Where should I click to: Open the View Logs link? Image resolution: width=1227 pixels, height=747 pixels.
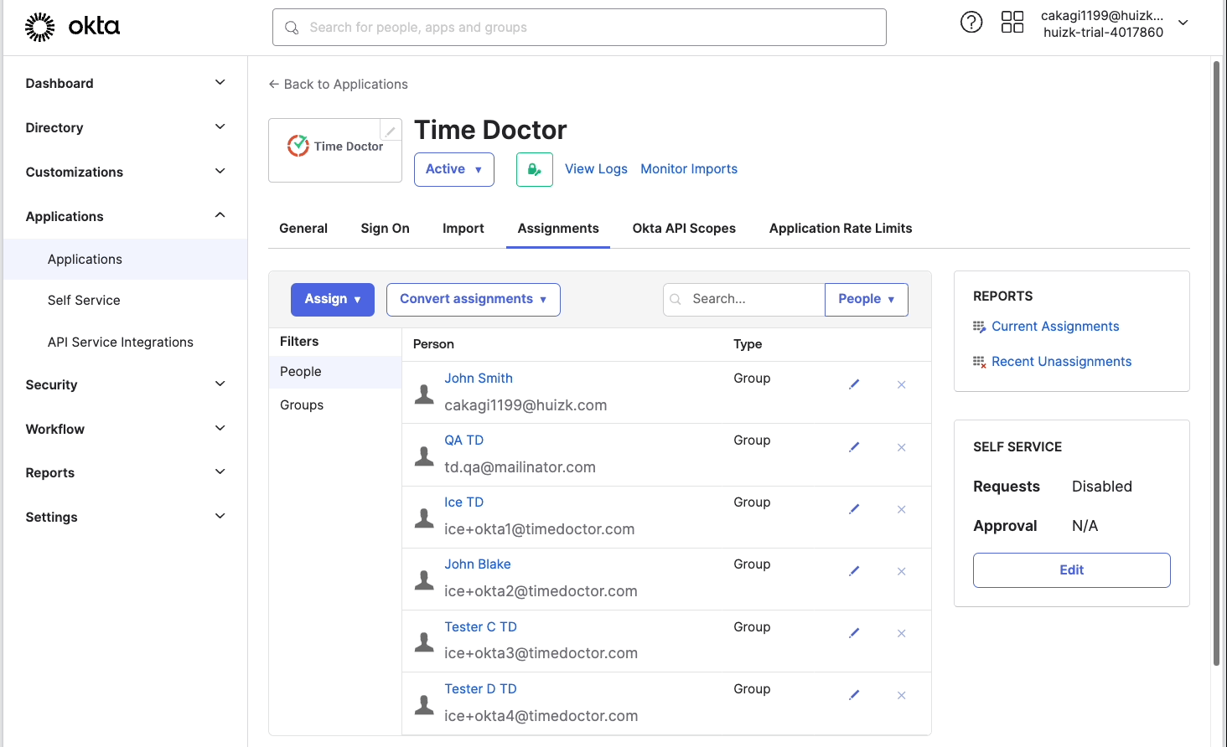click(596, 169)
